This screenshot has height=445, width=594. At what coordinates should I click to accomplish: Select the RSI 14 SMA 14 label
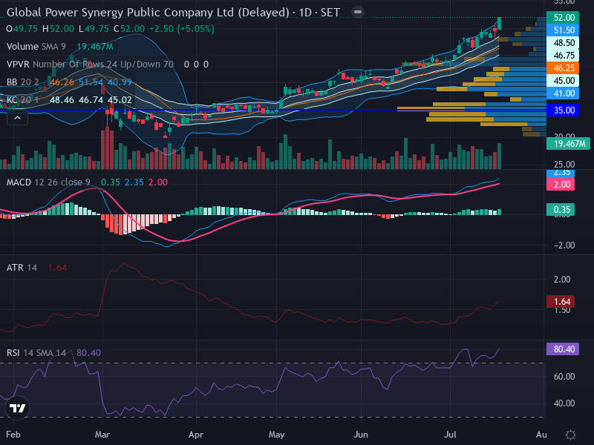36,353
